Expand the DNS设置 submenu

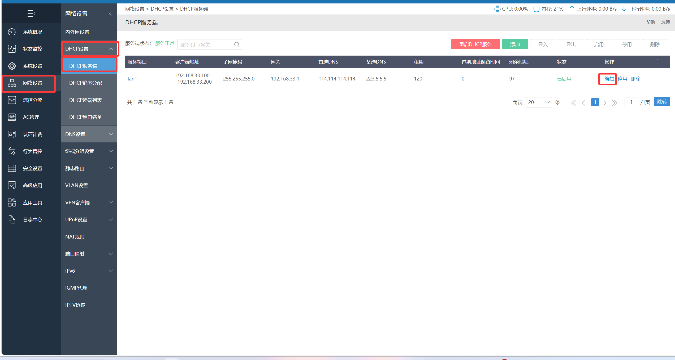(89, 134)
